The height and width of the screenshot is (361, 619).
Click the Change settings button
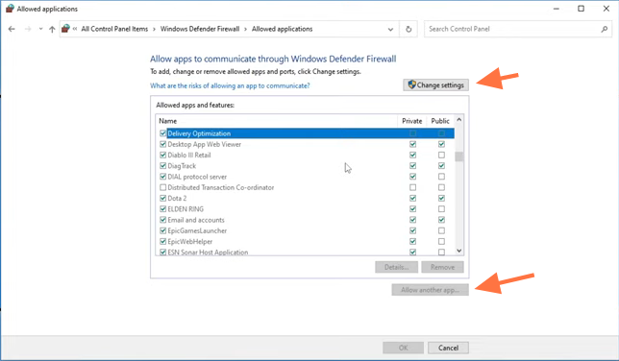click(435, 84)
